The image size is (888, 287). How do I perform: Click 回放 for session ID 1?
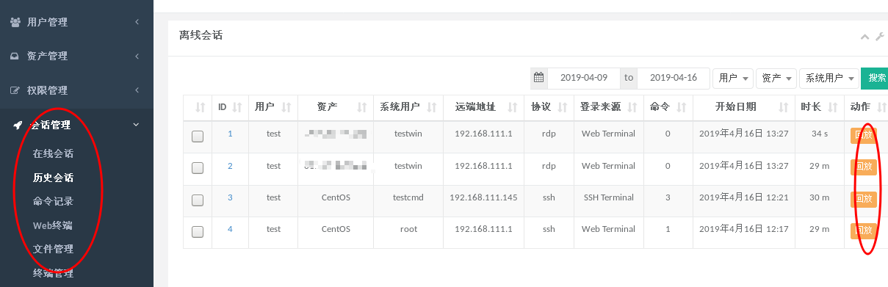[x=864, y=134]
